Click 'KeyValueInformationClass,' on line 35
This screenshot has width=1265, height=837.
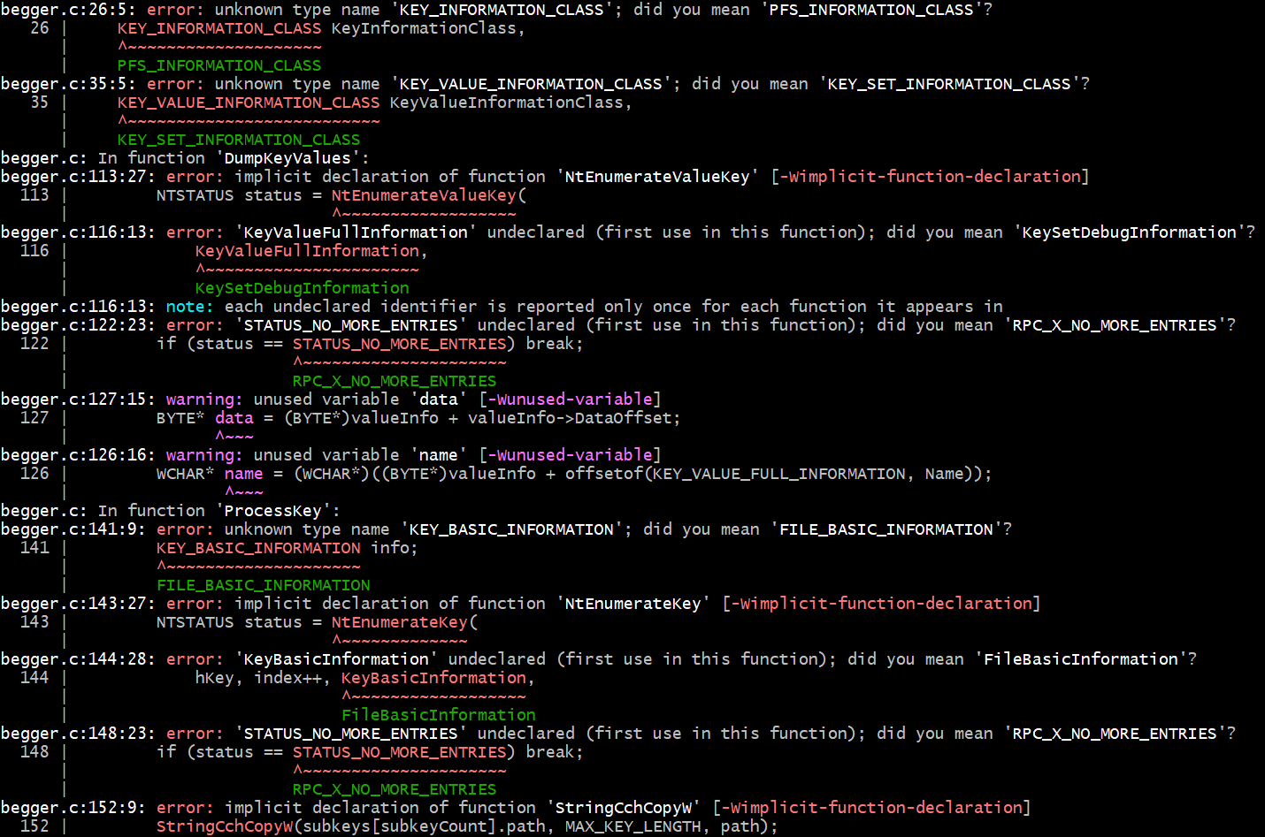tap(511, 103)
